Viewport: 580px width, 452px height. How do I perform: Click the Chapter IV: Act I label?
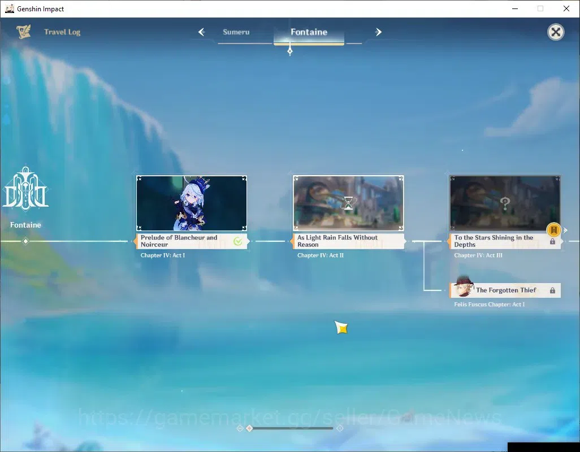point(163,255)
